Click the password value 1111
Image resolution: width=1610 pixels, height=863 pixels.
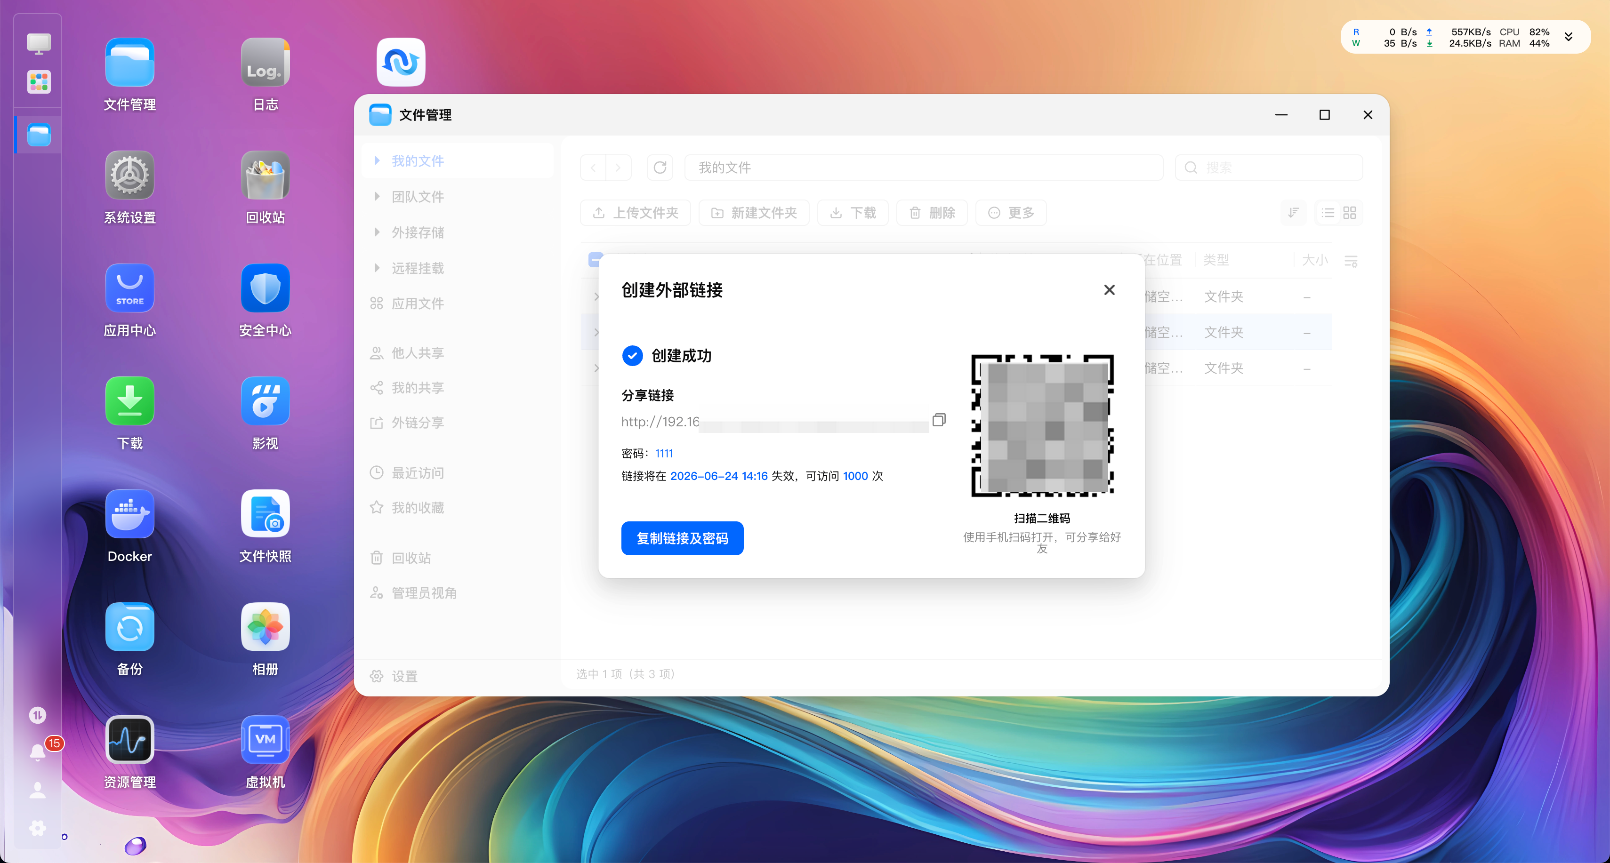[664, 454]
